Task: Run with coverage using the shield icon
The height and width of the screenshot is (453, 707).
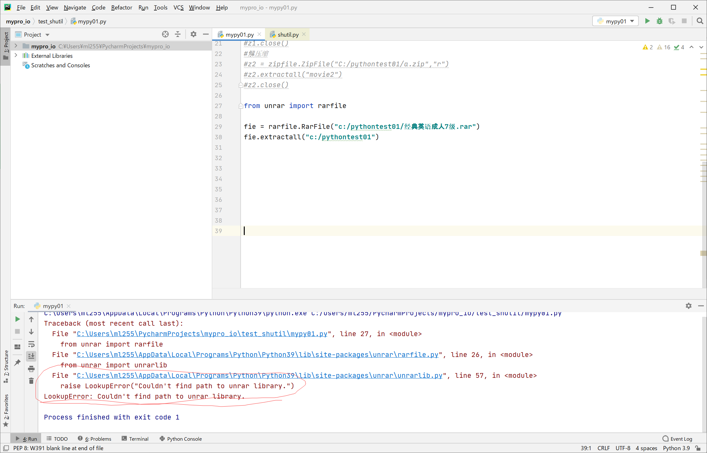Action: click(672, 21)
